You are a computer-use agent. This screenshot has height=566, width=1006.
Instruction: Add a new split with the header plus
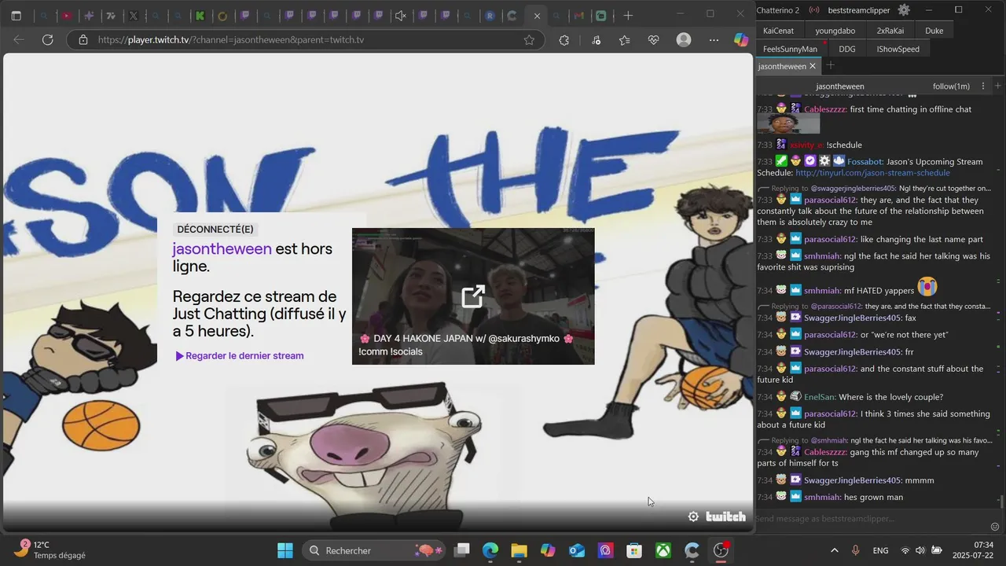[998, 86]
